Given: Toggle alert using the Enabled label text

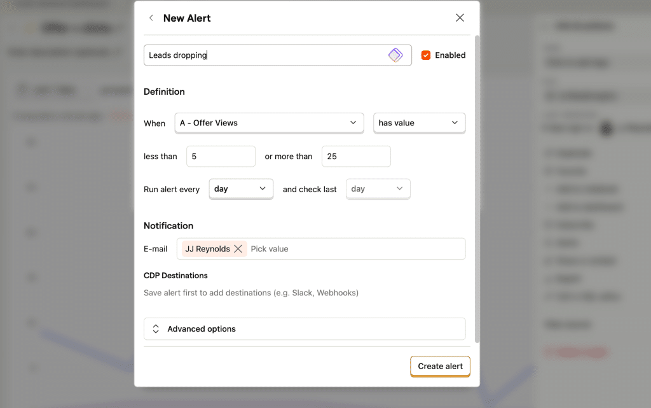Looking at the screenshot, I should [450, 55].
